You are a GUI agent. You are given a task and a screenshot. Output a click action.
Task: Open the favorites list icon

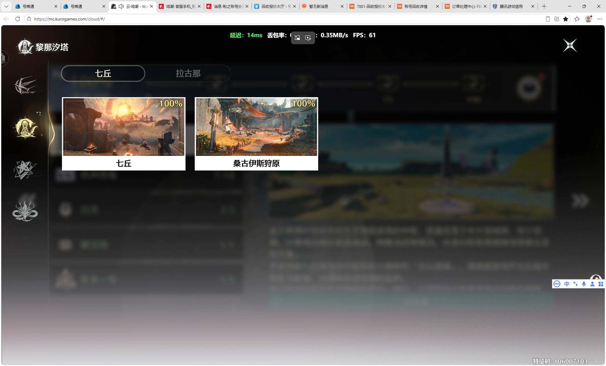coord(577,19)
